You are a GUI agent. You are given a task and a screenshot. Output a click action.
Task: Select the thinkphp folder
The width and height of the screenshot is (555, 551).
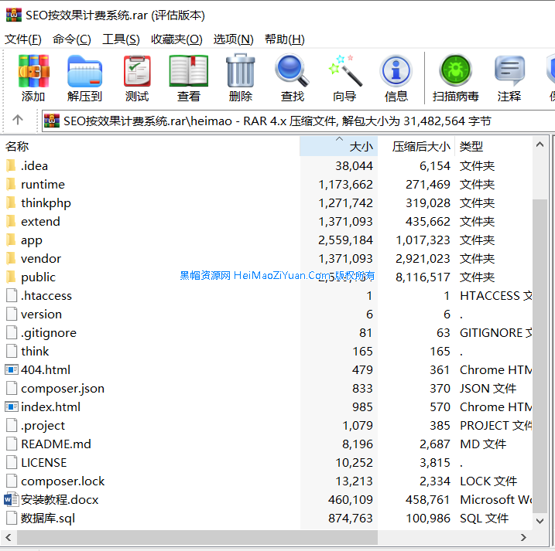(x=46, y=203)
